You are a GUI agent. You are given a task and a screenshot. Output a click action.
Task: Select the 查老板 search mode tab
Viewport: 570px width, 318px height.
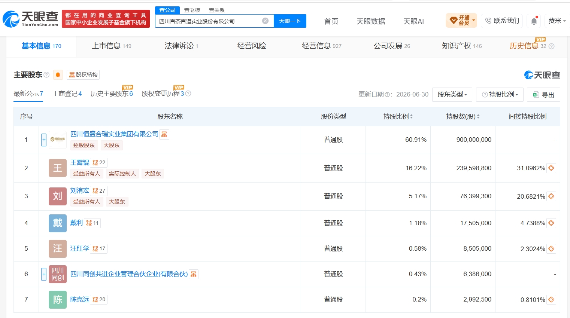(192, 10)
